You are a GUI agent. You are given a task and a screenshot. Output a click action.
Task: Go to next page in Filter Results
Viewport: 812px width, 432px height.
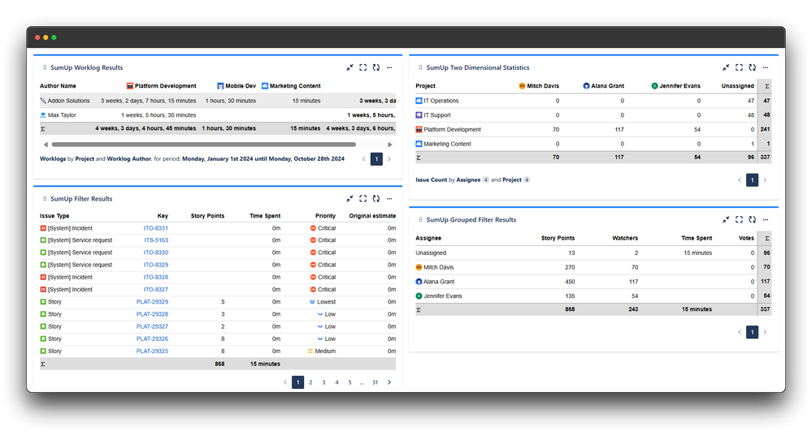(389, 382)
